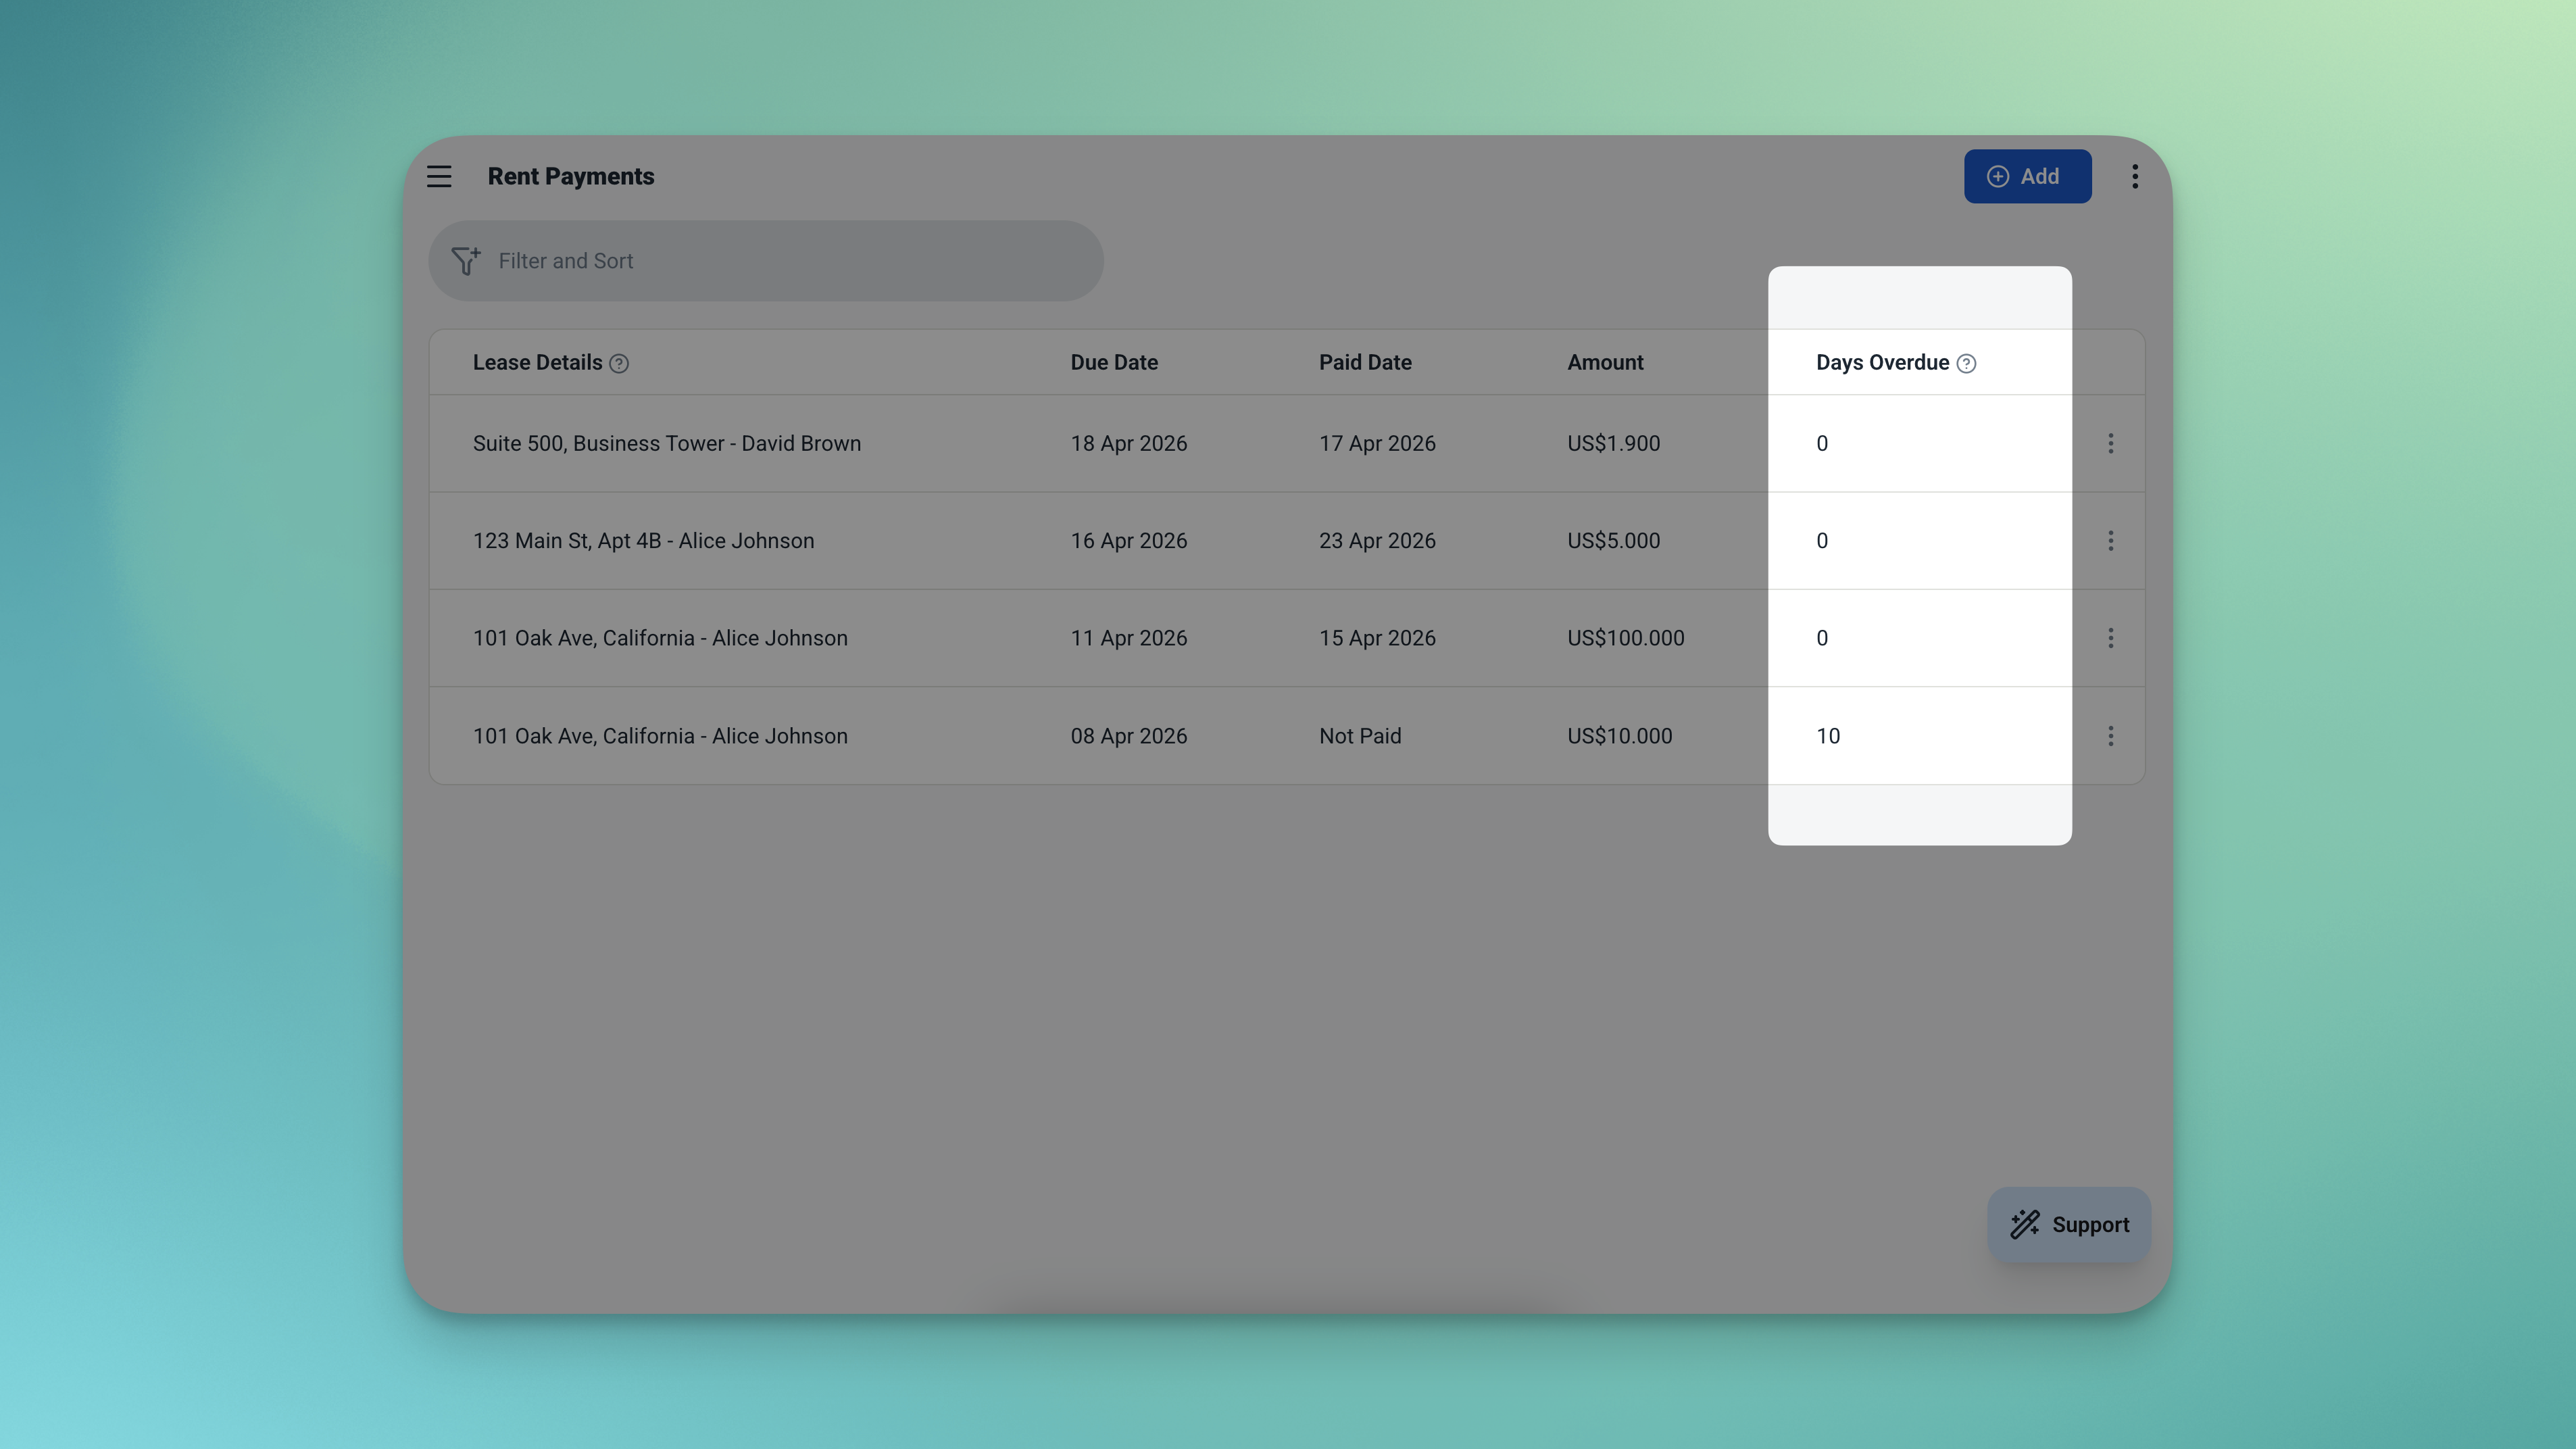Click the Add rent payment button

[x=2027, y=176]
